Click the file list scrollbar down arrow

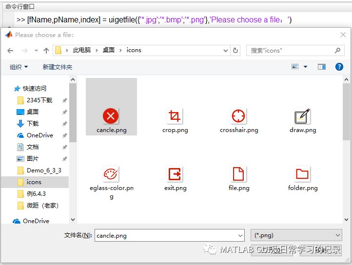346,219
